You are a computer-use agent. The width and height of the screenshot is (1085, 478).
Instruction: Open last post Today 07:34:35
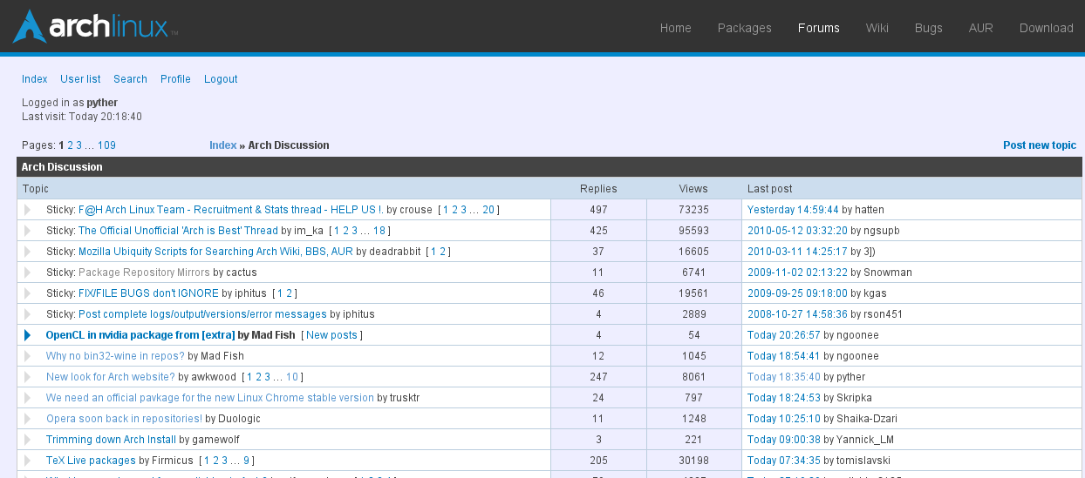(784, 461)
